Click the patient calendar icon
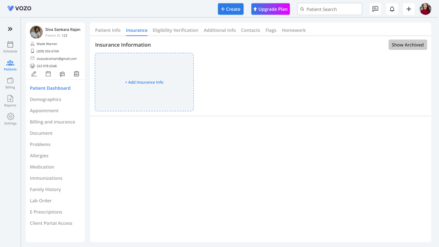 point(48,74)
